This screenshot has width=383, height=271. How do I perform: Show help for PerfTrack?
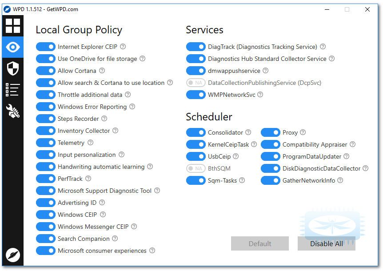[88, 179]
